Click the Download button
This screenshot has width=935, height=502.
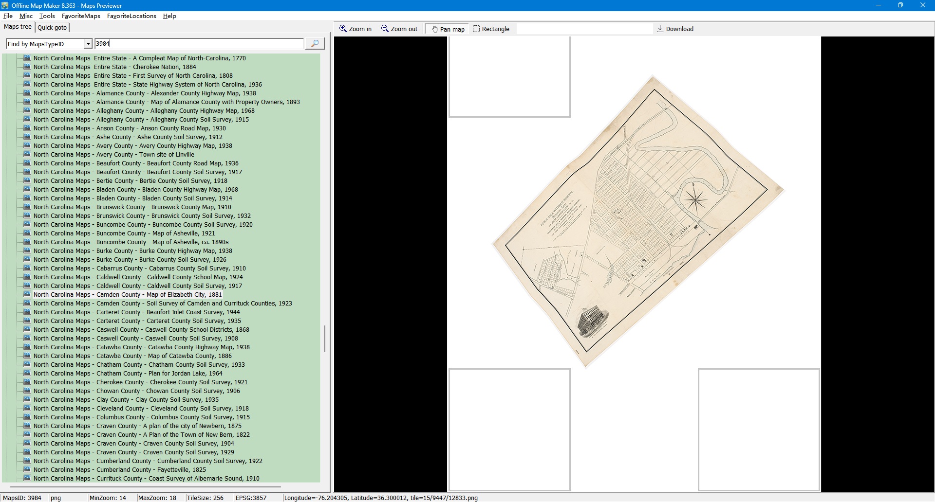coord(675,29)
